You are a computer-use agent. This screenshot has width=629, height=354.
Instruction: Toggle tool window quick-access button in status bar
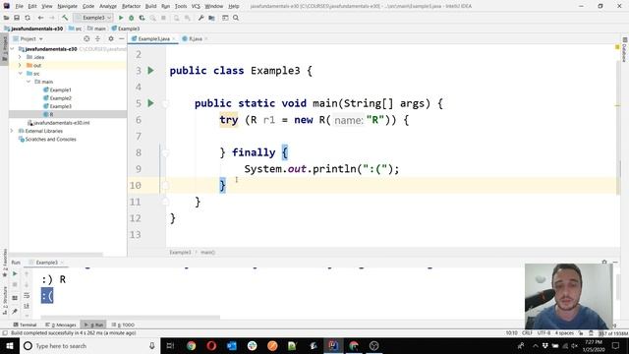coord(5,333)
